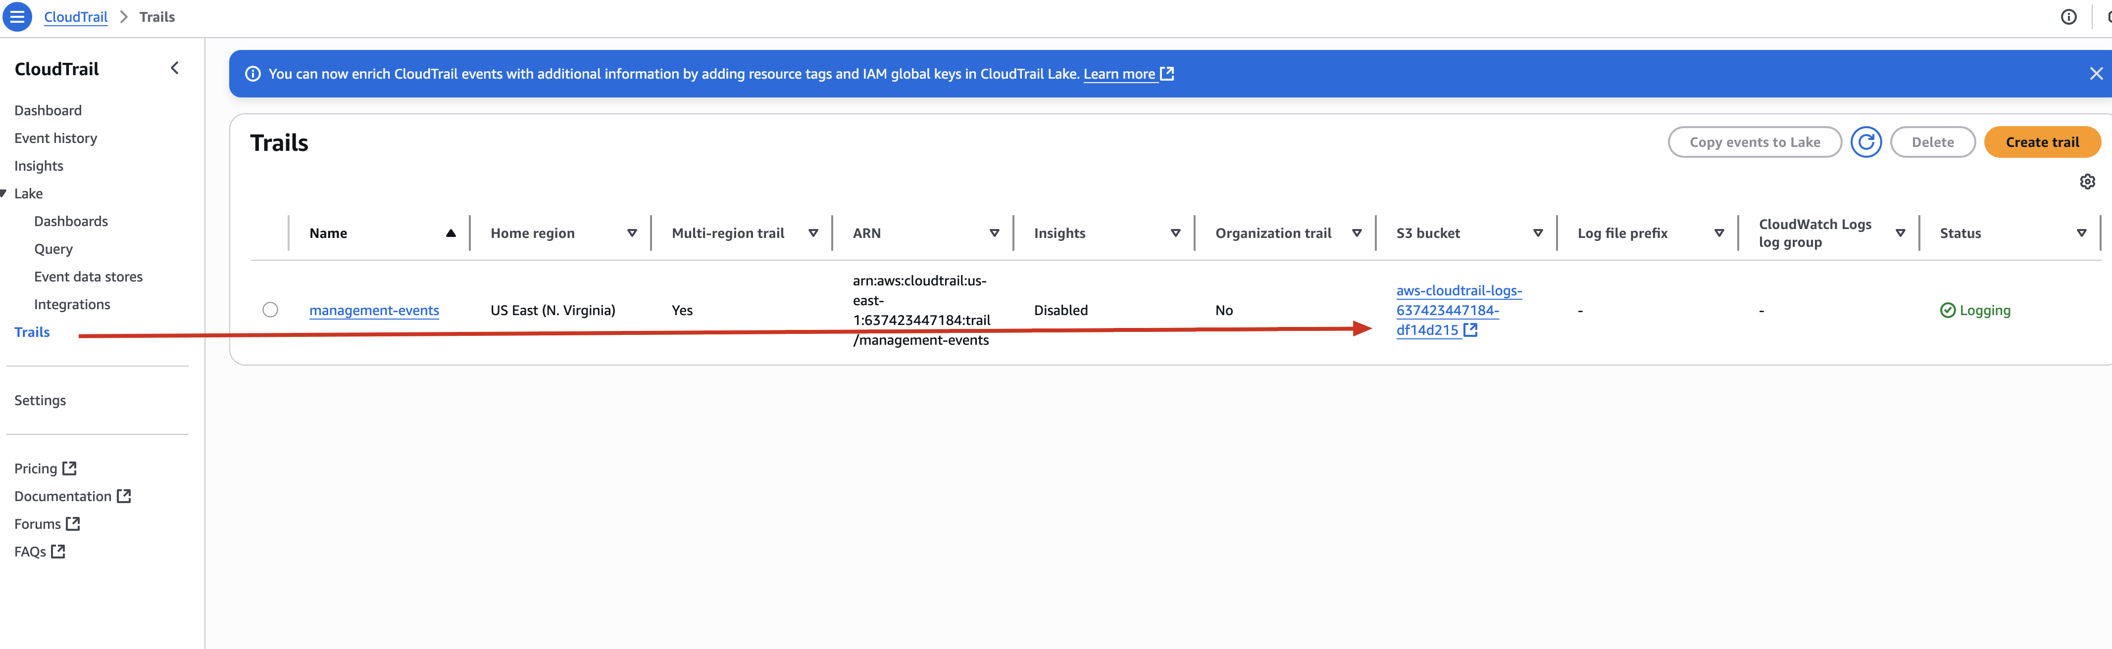This screenshot has width=2112, height=649.
Task: Click external link icon beside Pricing
Action: coord(70,468)
